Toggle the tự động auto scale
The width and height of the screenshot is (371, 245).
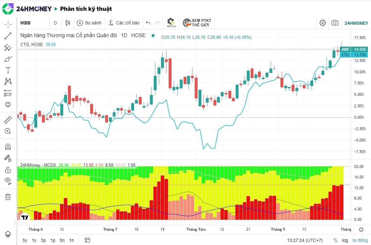click(x=360, y=240)
